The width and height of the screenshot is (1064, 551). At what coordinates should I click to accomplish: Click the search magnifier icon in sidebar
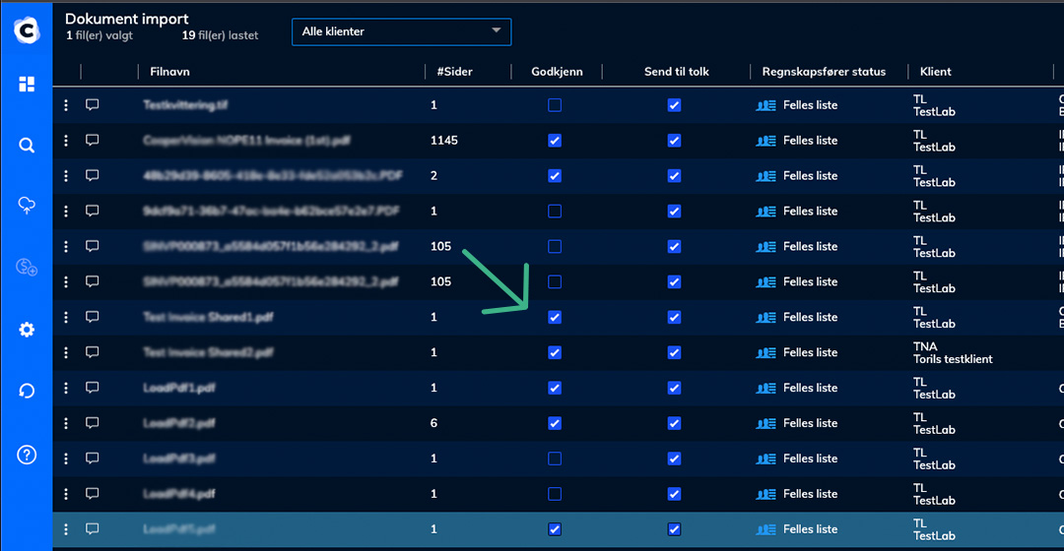coord(27,146)
